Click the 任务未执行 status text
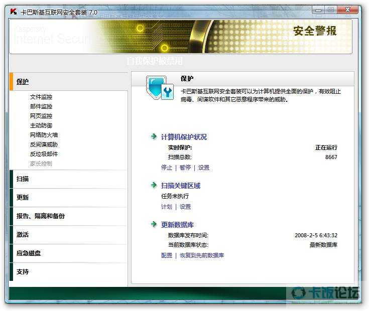 click(175, 196)
